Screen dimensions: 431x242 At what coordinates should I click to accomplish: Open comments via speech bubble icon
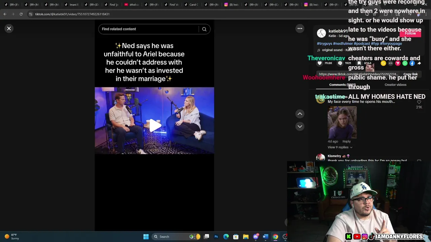pyautogui.click(x=340, y=63)
